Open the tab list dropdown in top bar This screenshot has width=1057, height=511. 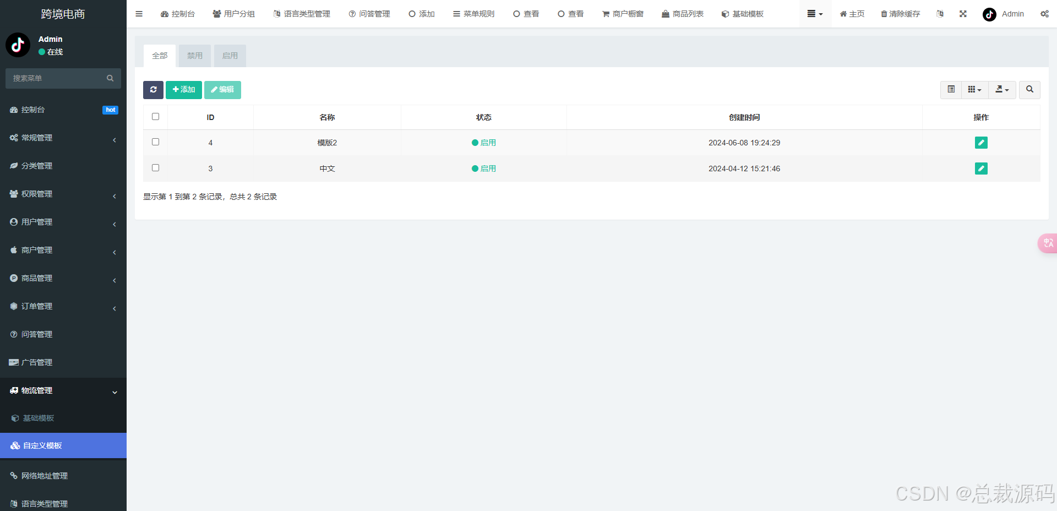(815, 14)
